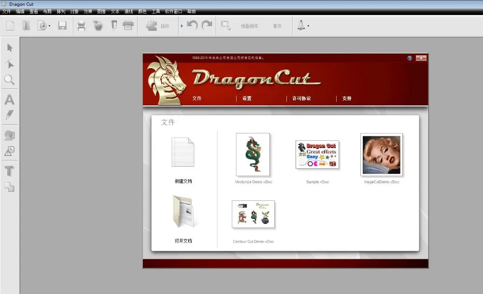The width and height of the screenshot is (483, 294).
Task: Click the blue help icon in dialog
Action: pyautogui.click(x=410, y=58)
